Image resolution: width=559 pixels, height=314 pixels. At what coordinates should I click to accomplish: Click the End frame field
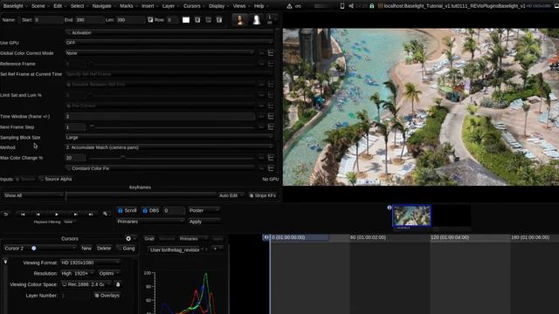89,20
